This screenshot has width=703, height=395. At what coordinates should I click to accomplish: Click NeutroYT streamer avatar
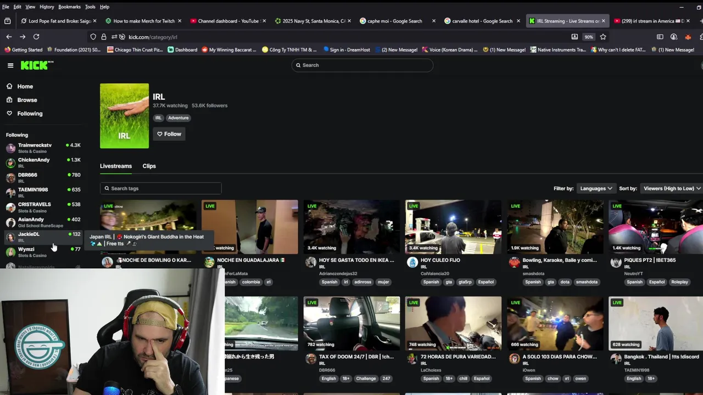[x=616, y=262]
